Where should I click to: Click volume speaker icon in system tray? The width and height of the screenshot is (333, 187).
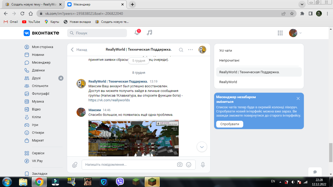293,182
